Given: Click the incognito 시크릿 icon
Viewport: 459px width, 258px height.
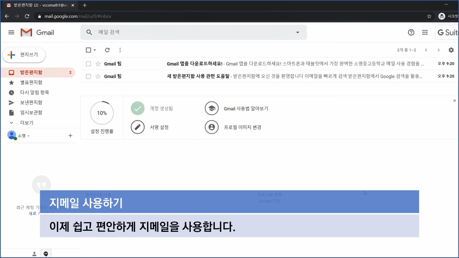Looking at the screenshot, I should [442, 16].
